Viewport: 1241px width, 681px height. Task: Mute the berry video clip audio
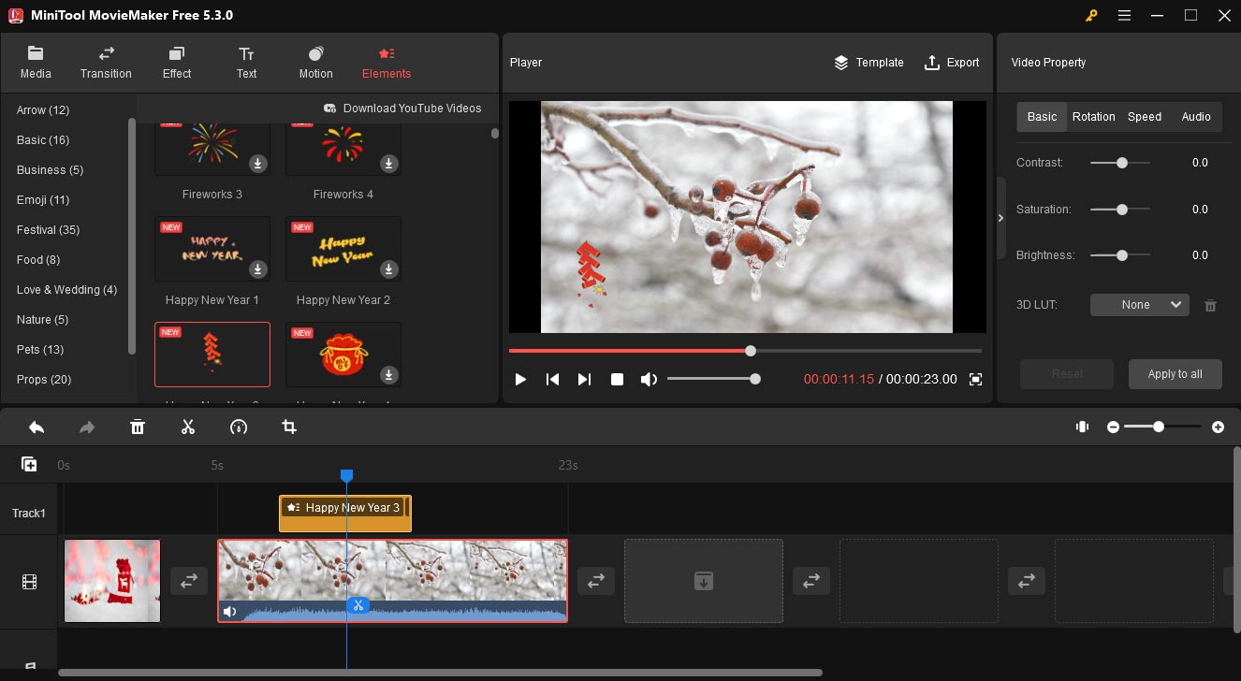tap(229, 612)
